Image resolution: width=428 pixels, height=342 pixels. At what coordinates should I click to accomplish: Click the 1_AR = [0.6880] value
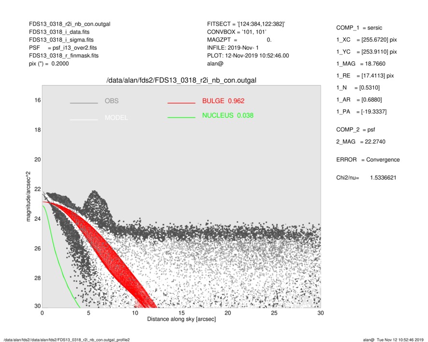359,100
